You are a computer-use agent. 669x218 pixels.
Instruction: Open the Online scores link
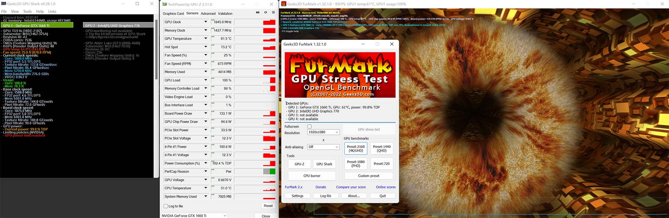(386, 187)
